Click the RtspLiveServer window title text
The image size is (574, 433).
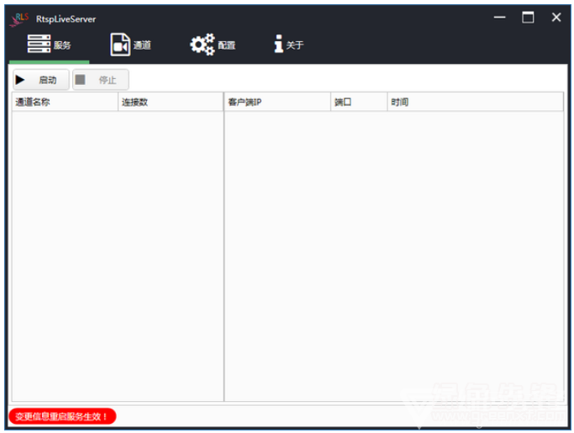pyautogui.click(x=66, y=19)
